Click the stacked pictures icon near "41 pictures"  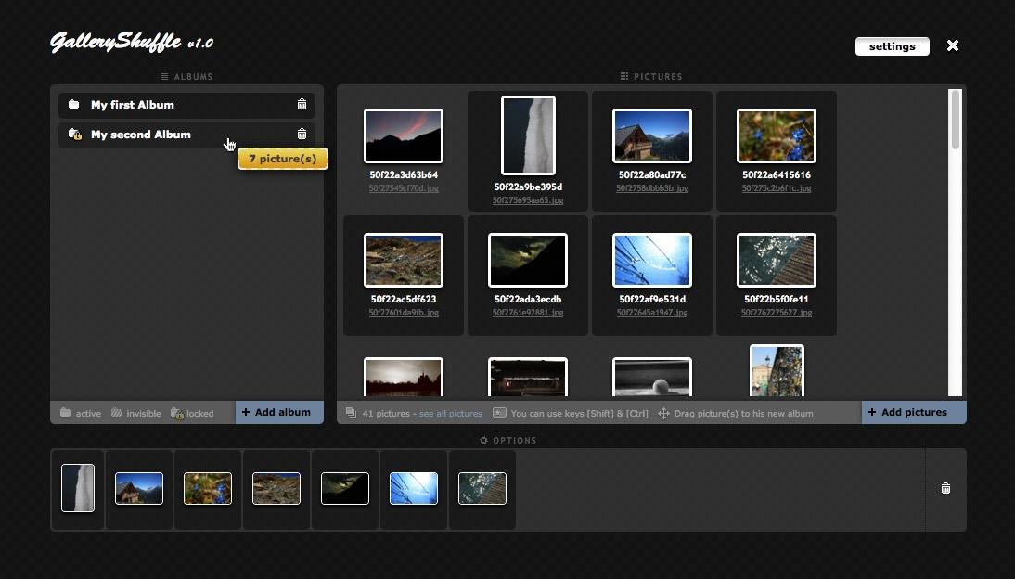pos(350,413)
